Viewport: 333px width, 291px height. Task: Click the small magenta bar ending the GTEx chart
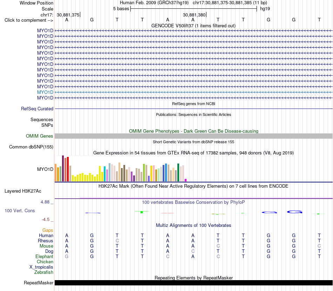(186, 180)
